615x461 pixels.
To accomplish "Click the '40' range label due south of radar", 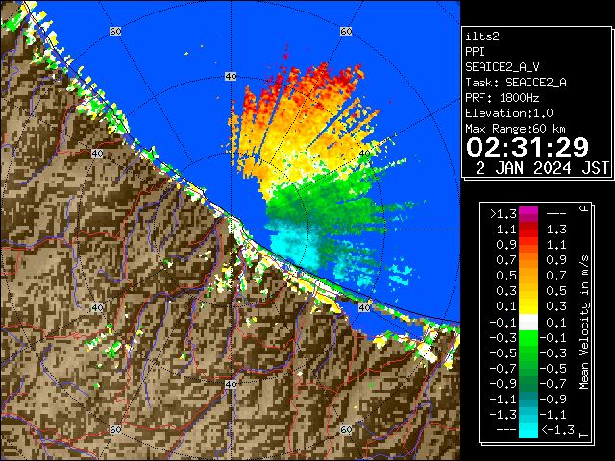I will click(231, 384).
